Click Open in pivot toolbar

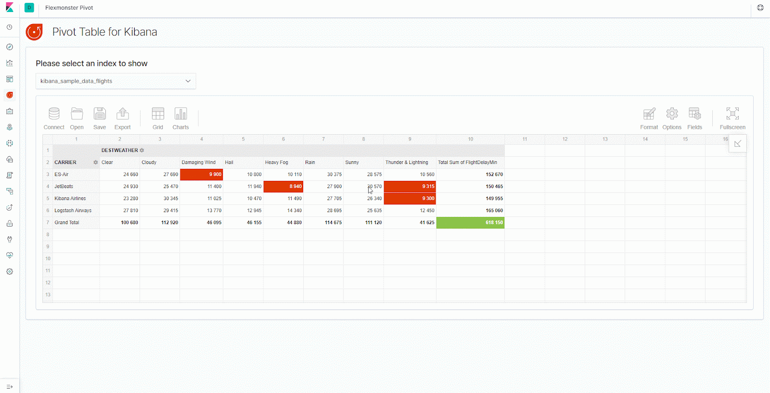click(77, 118)
